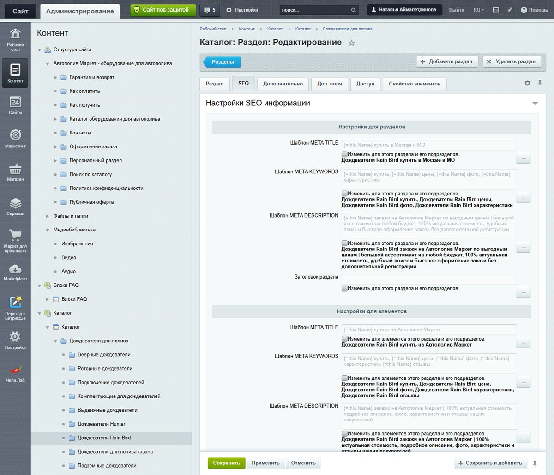Click folder icon of Гарантия и возврат
The height and width of the screenshot is (475, 554).
point(64,78)
